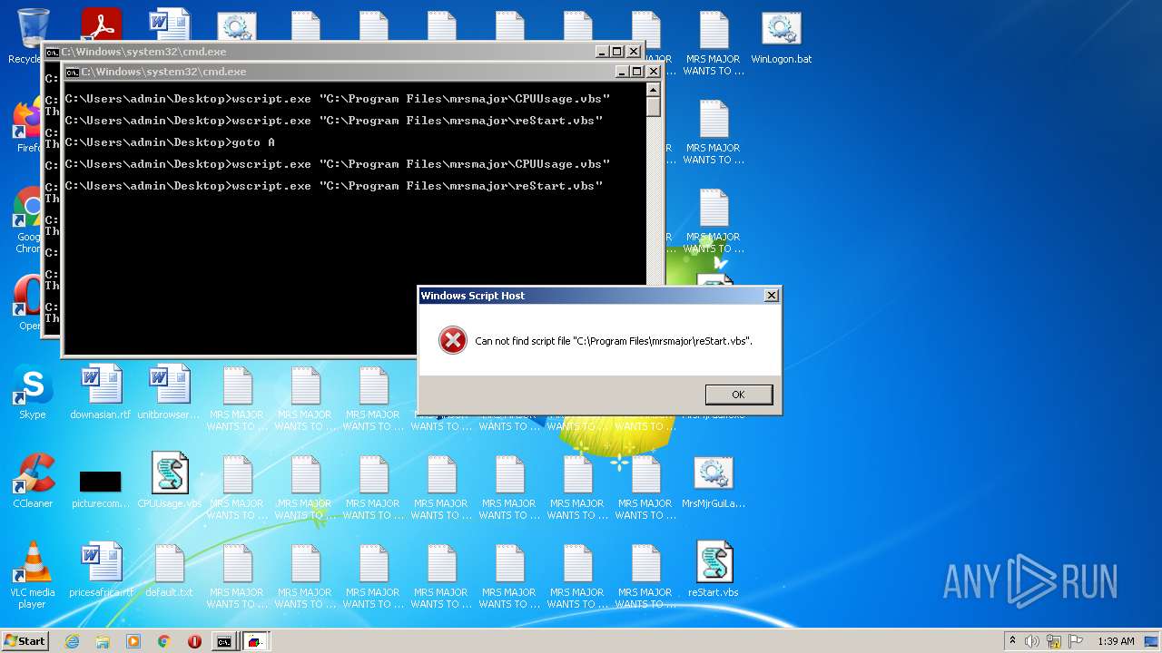Show hidden system tray icons
The height and width of the screenshot is (653, 1162).
[1012, 640]
